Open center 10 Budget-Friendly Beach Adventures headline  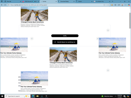[61, 63]
